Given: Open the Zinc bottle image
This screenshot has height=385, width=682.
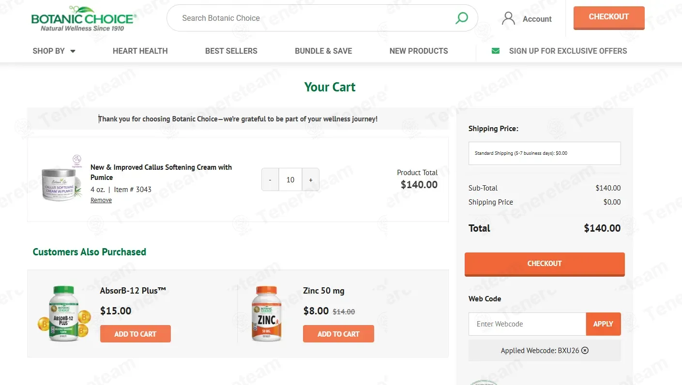Looking at the screenshot, I should (x=267, y=313).
